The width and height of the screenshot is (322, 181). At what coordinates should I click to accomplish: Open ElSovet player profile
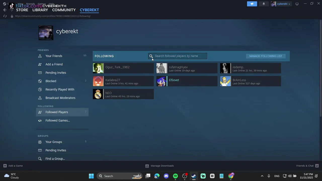pyautogui.click(x=187, y=81)
